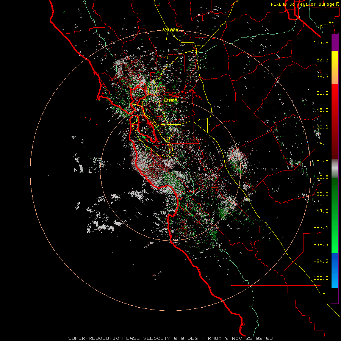
Task: Click the -0.9 velocity scale value
Action: pos(322,161)
